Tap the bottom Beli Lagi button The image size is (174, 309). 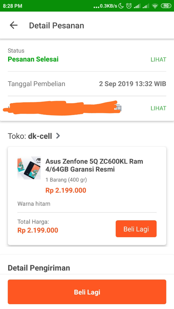pos(87,292)
